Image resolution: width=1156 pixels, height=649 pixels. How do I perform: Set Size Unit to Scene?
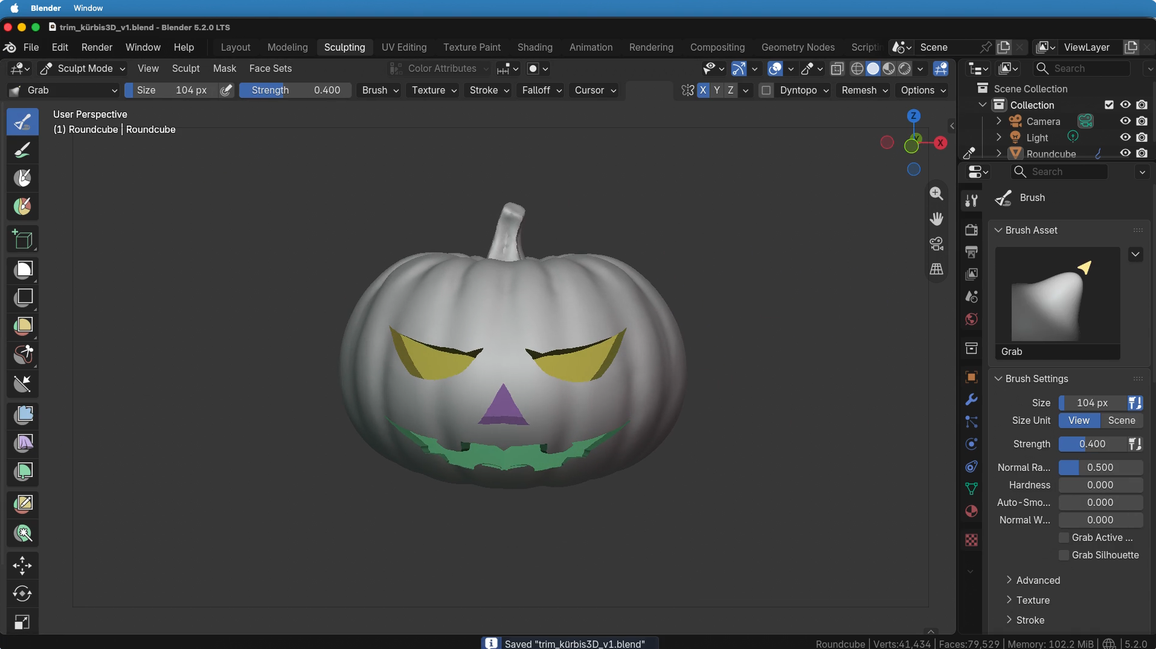(1122, 420)
